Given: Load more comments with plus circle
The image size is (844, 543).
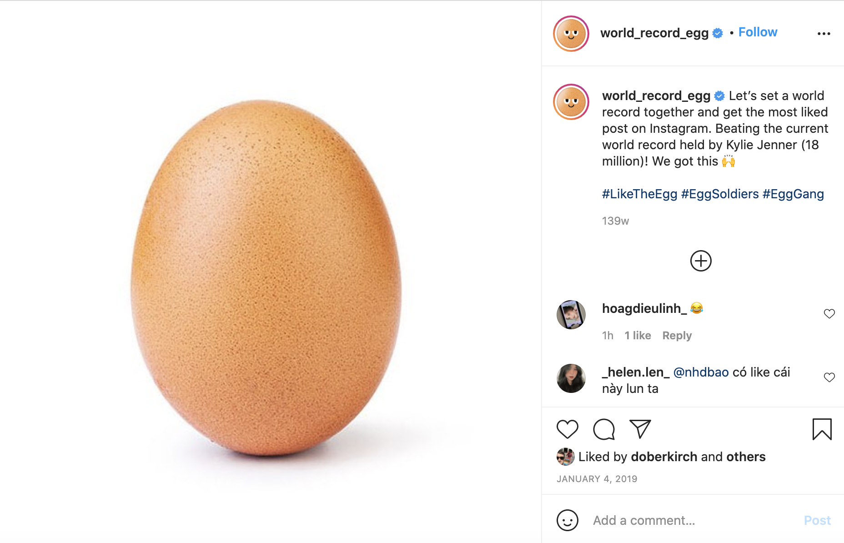Looking at the screenshot, I should 701,261.
